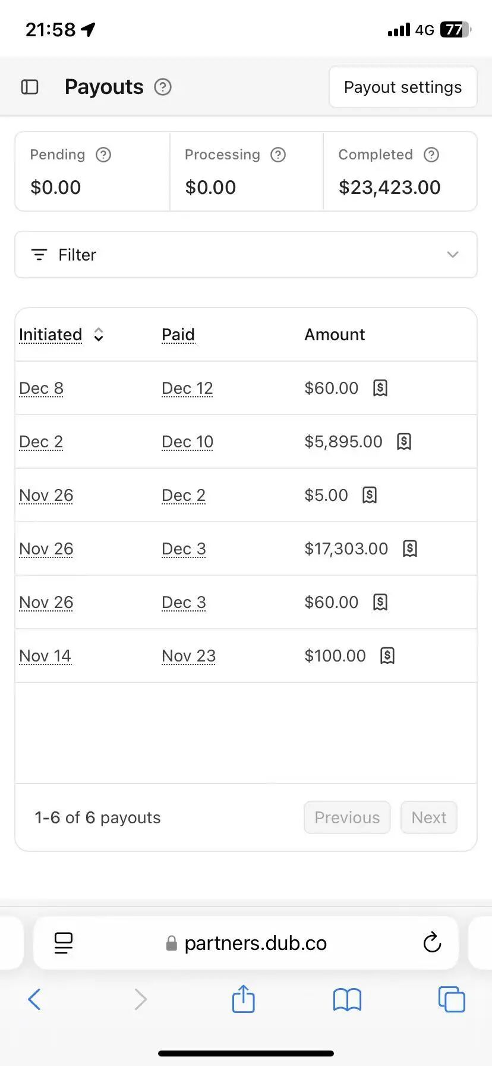
Task: Click the Pending help icon
Action: (103, 155)
